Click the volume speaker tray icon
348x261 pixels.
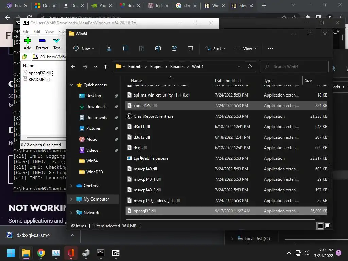pyautogui.click(x=307, y=253)
